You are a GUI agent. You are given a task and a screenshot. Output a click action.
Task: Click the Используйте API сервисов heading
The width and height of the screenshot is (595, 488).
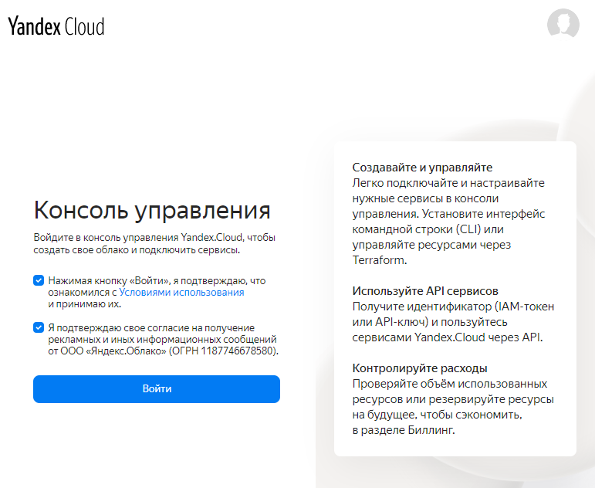[425, 291]
